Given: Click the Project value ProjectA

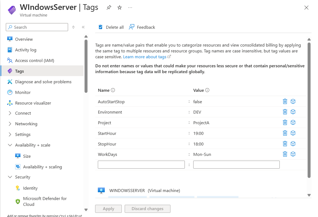Looking at the screenshot, I should point(201,123).
